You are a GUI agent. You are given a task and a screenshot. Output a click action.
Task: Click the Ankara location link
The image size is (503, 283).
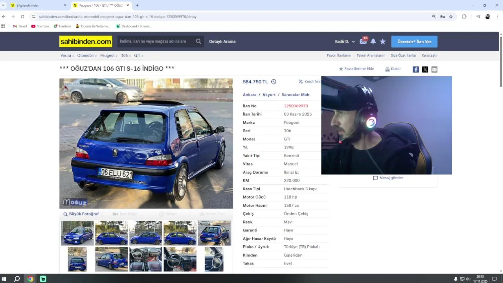coord(250,95)
